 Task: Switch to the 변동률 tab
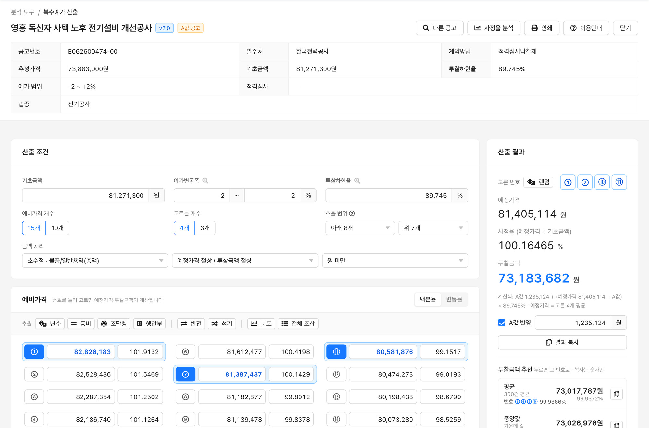tap(454, 300)
